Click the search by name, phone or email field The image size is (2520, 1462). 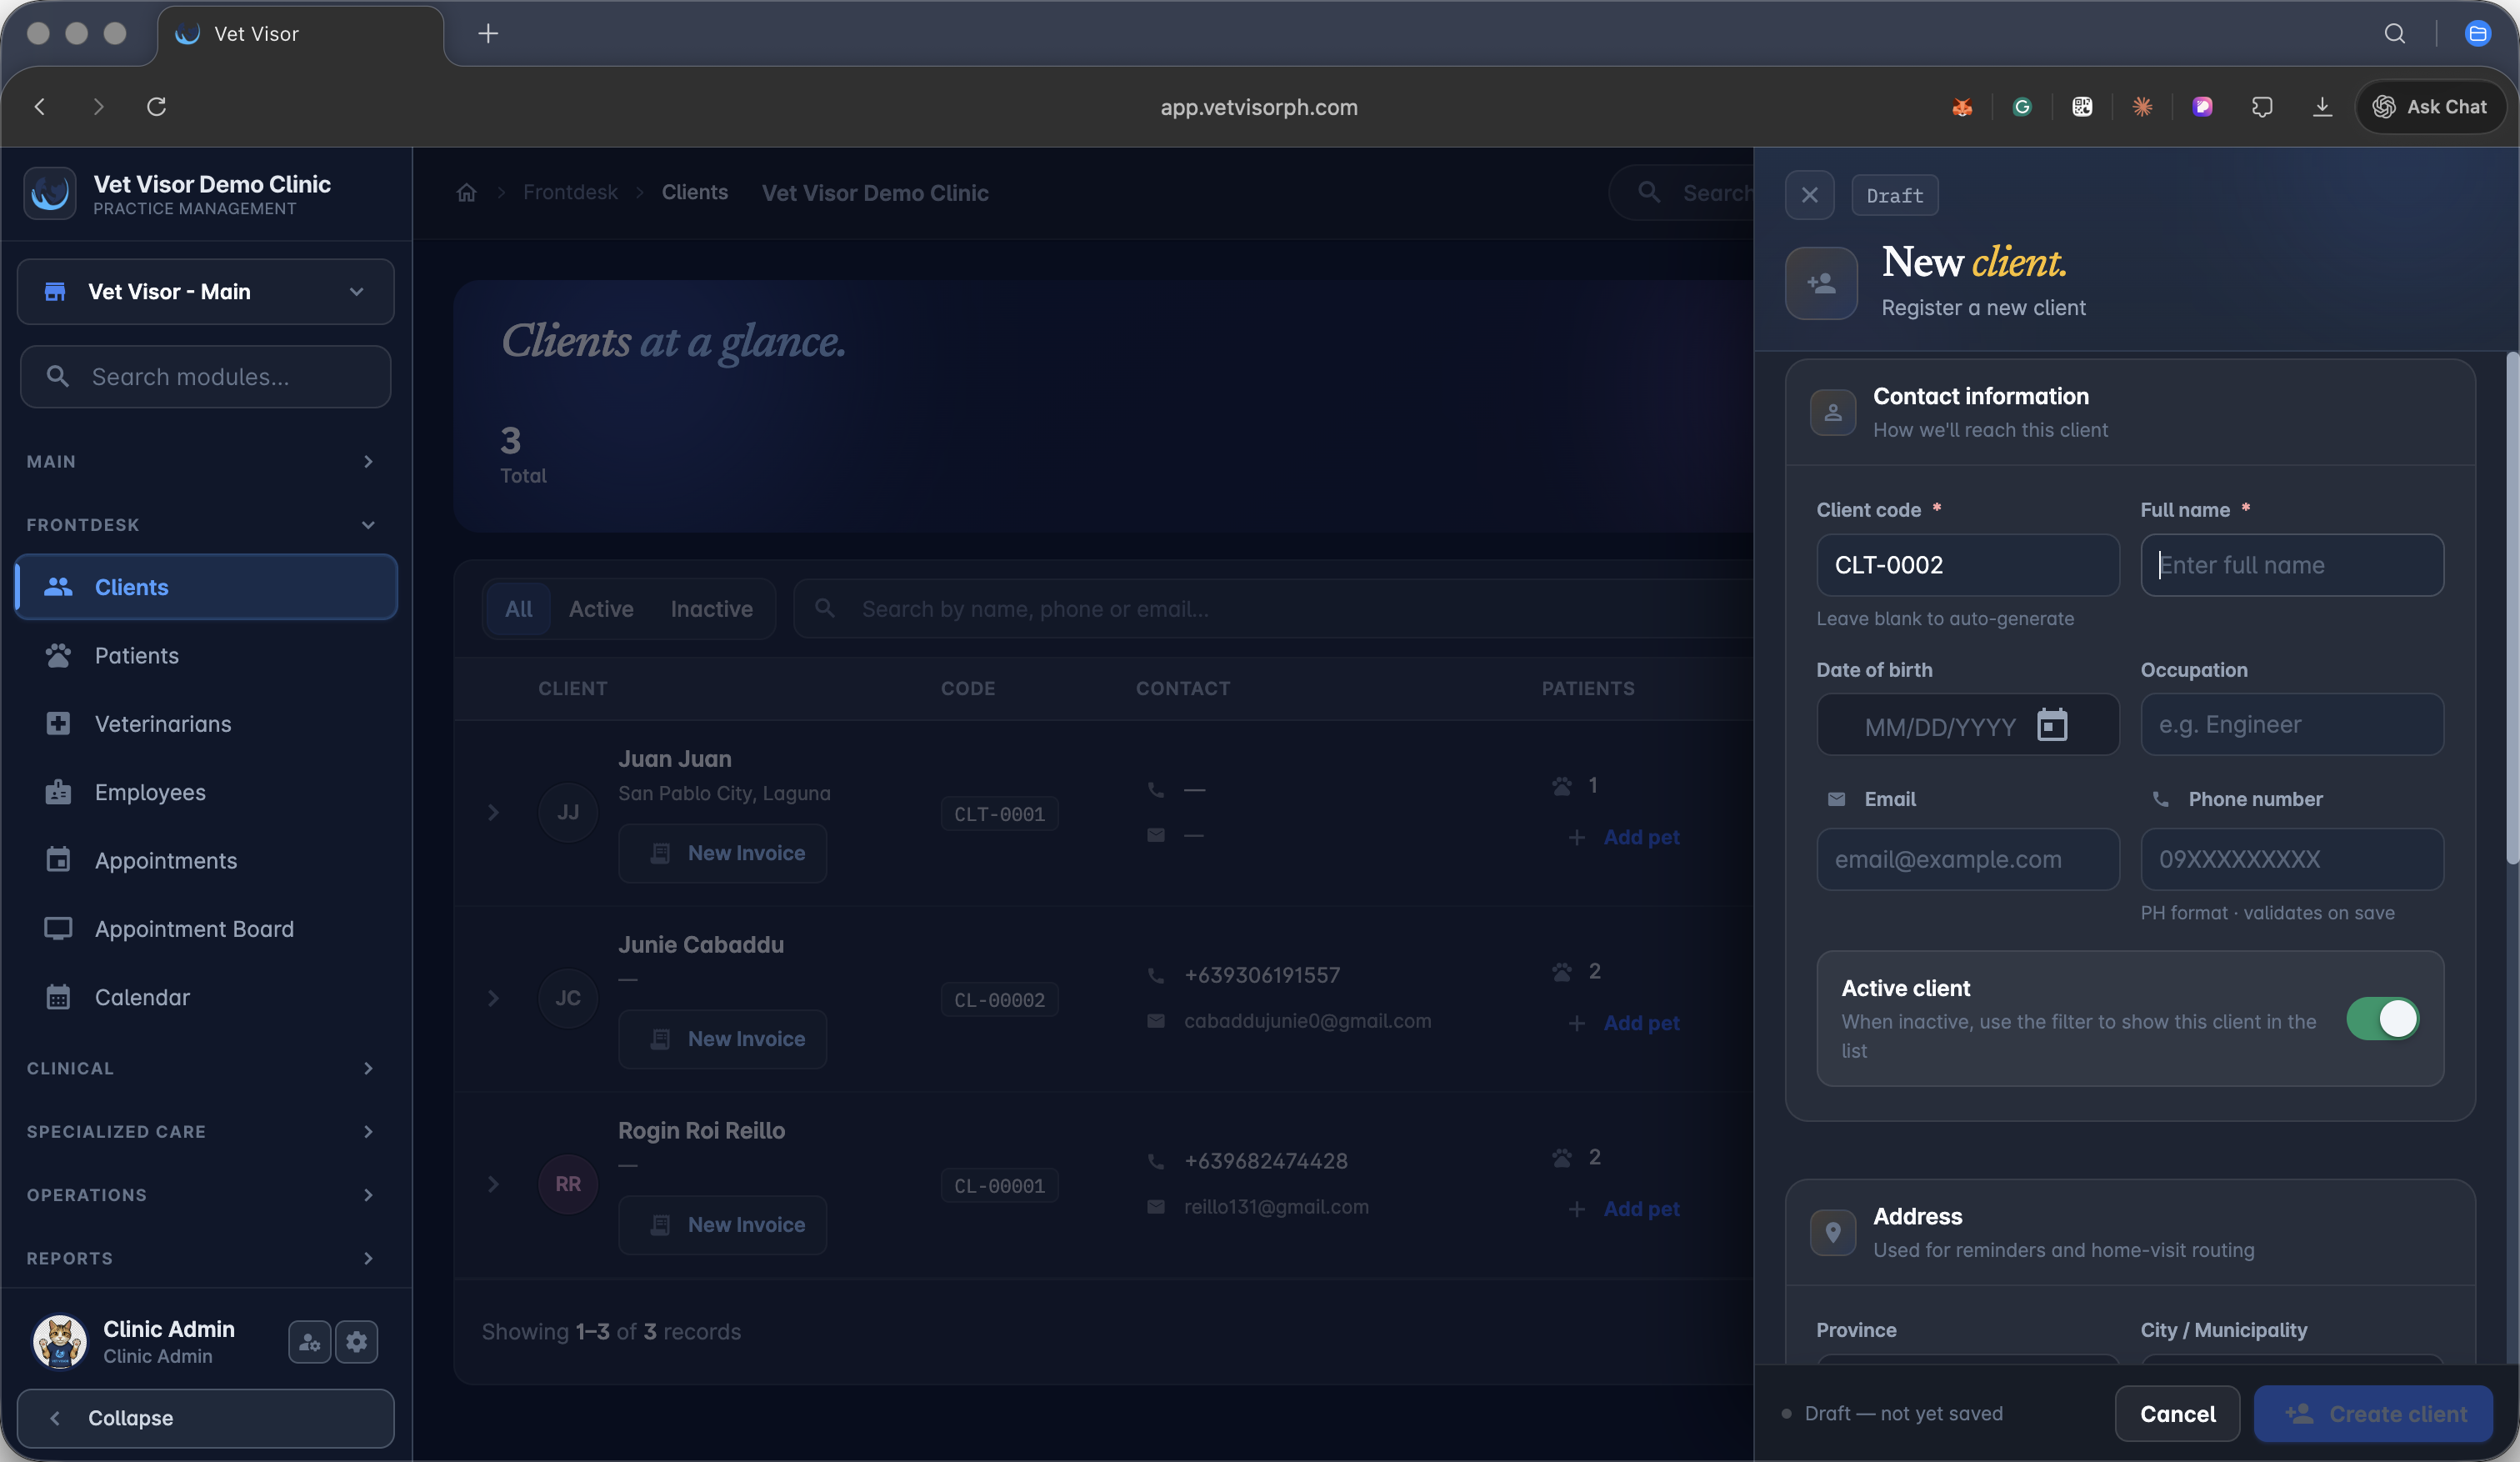(1272, 609)
